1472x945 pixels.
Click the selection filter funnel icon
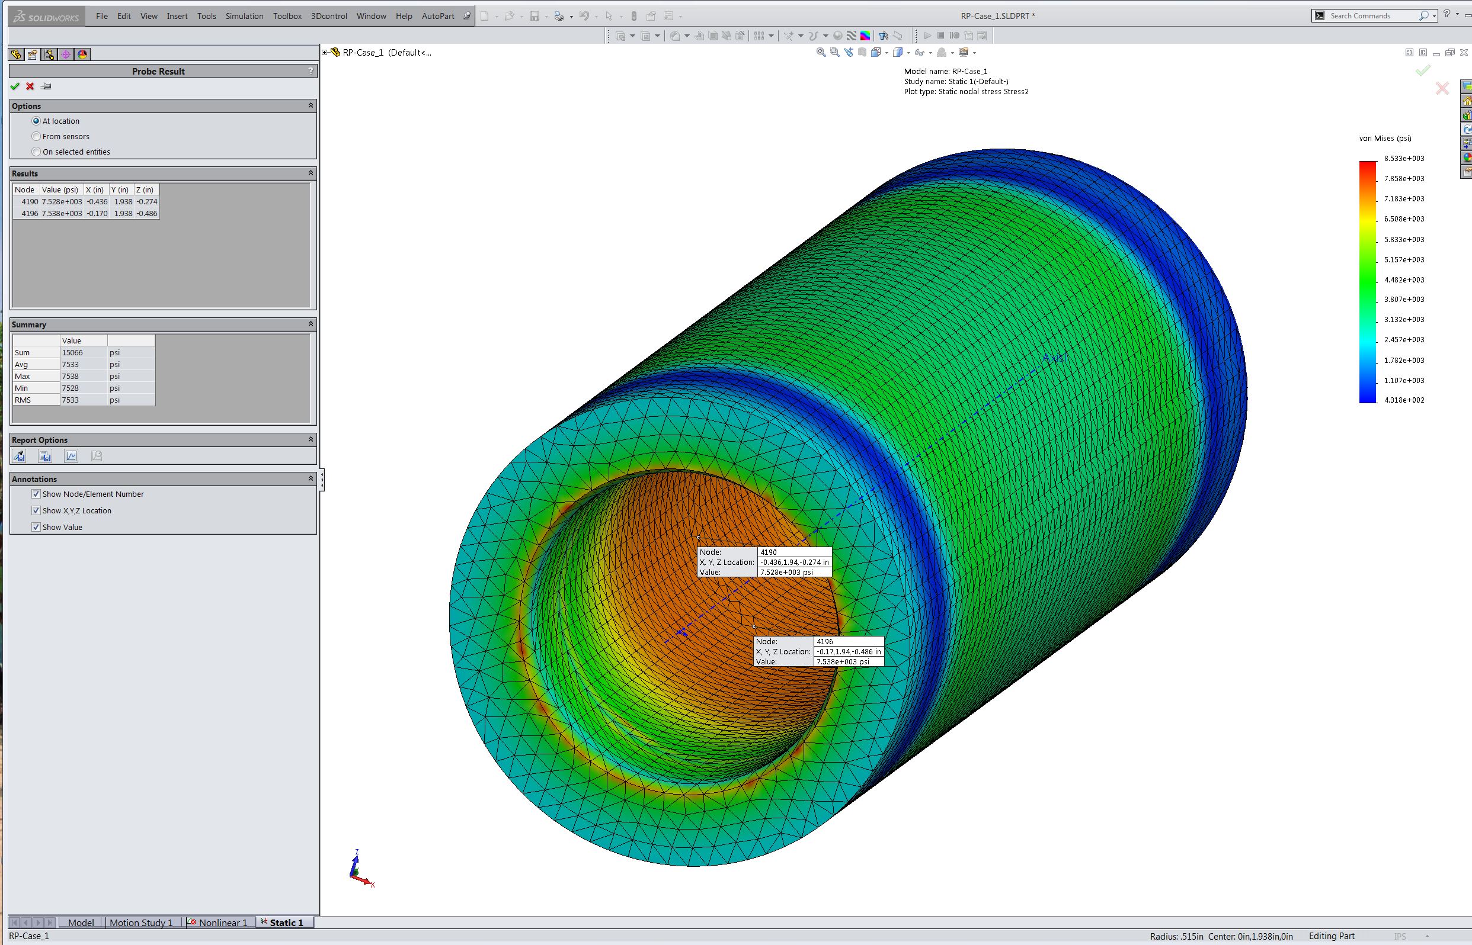pos(883,36)
